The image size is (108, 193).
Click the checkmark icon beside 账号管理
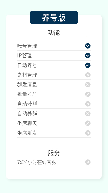point(87,46)
